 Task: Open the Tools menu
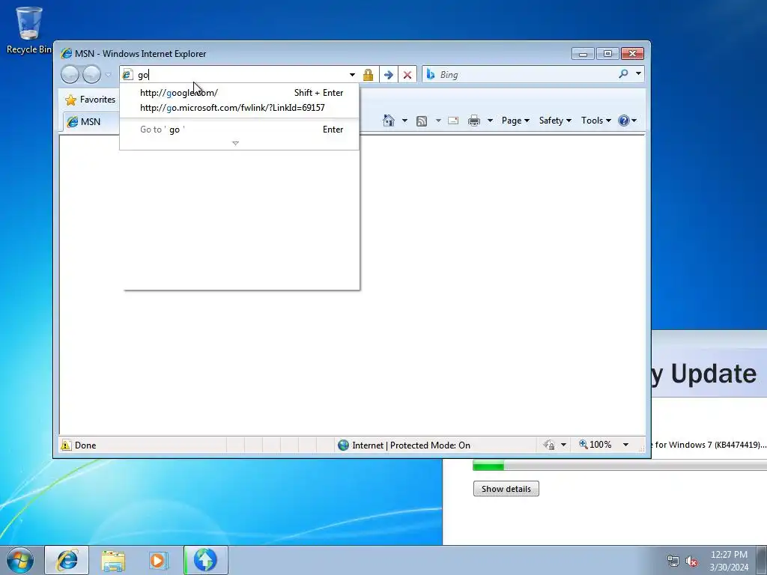595,121
